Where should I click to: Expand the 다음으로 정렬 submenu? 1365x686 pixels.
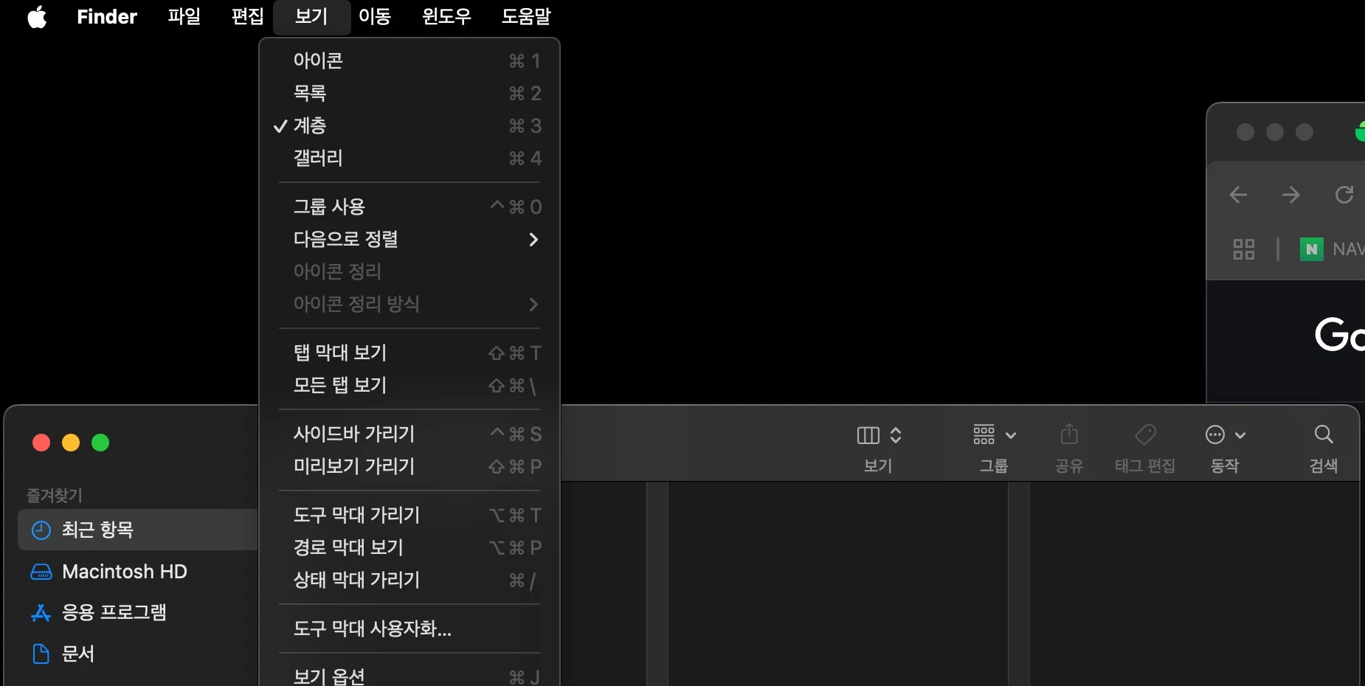tap(346, 239)
